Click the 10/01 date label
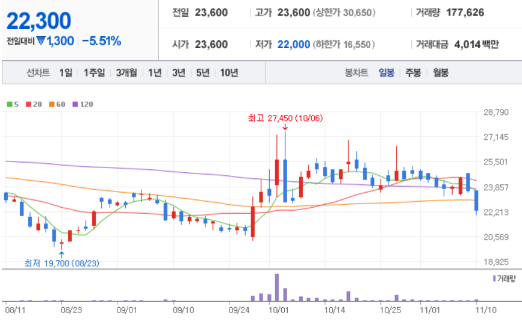Viewport: 522px width, 324px height. click(279, 310)
